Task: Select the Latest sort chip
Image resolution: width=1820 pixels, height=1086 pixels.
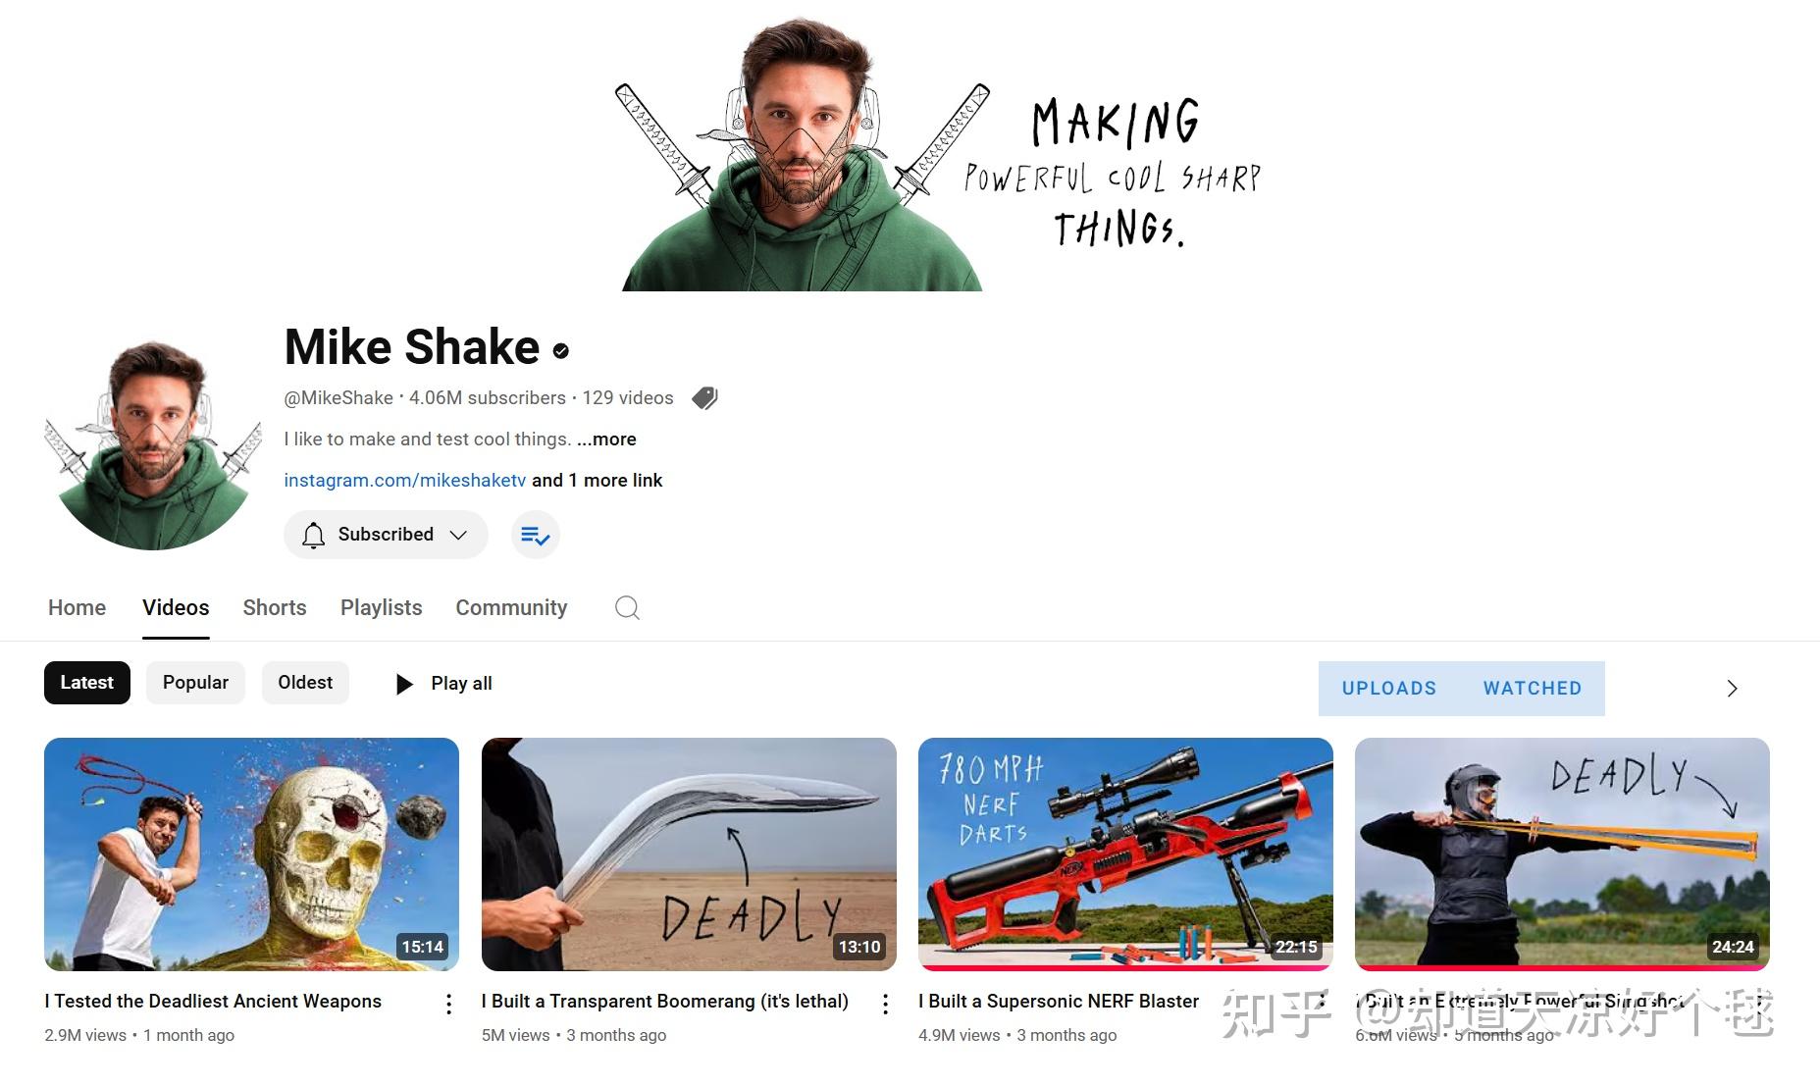Action: pyautogui.click(x=87, y=683)
